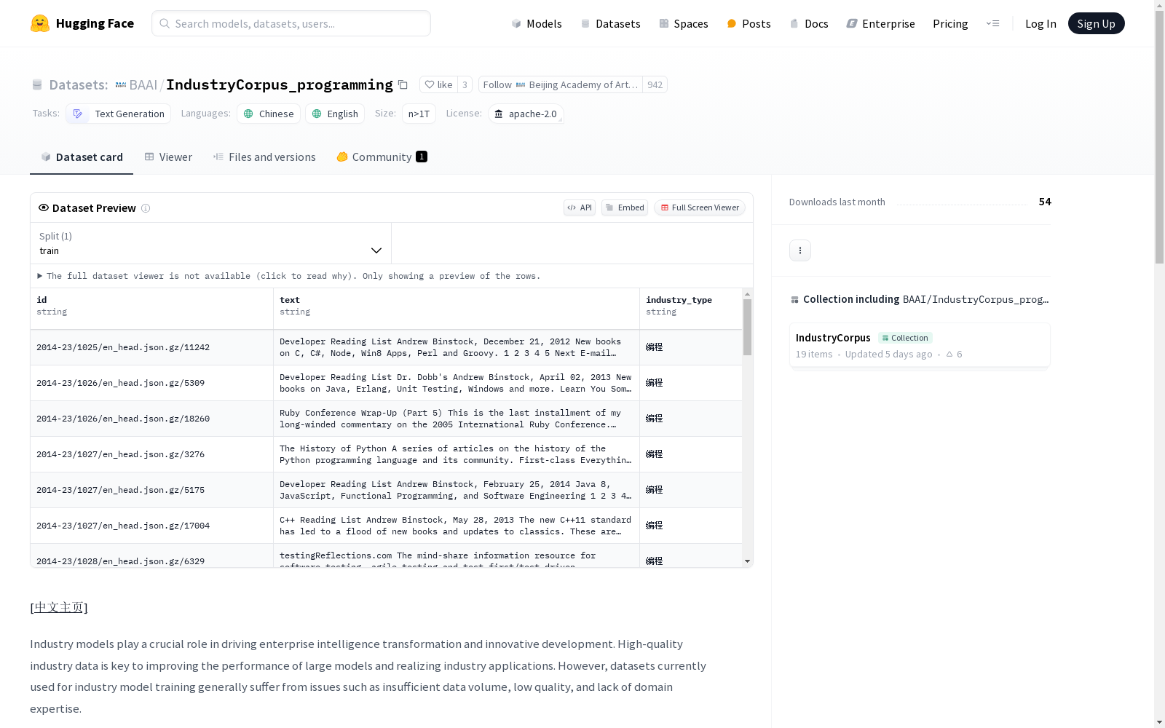Image resolution: width=1165 pixels, height=728 pixels.
Task: Open the Pricing page
Action: pyautogui.click(x=950, y=23)
